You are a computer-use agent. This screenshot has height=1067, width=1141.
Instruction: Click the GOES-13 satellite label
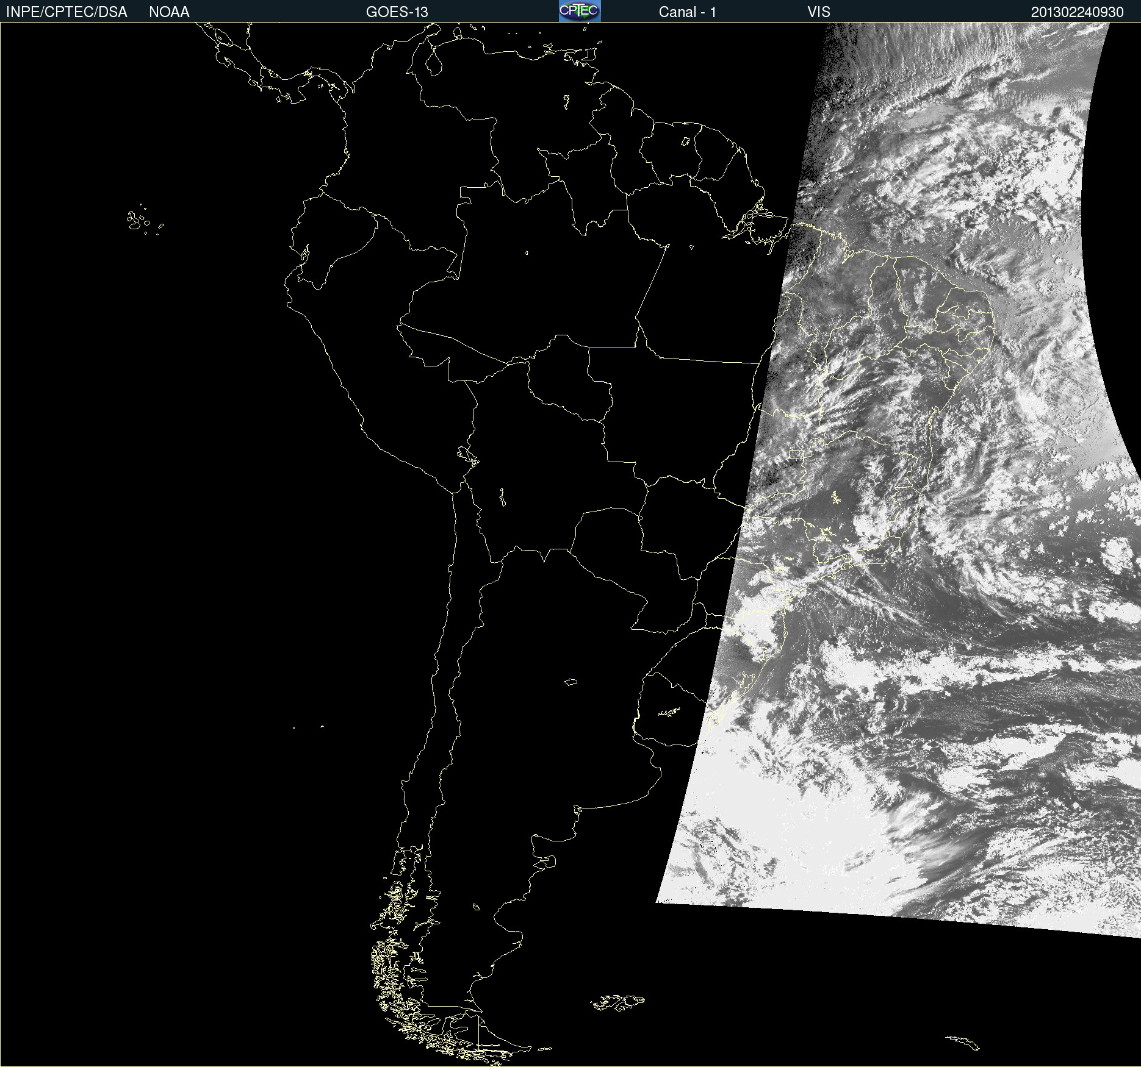tap(397, 12)
